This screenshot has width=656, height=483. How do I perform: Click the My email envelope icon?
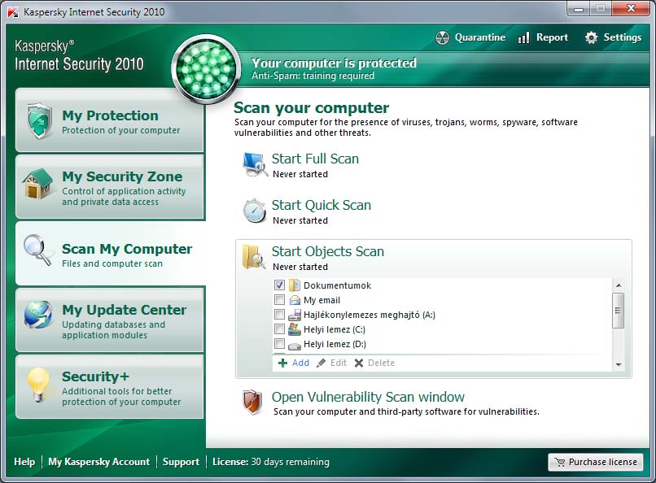pyautogui.click(x=295, y=300)
